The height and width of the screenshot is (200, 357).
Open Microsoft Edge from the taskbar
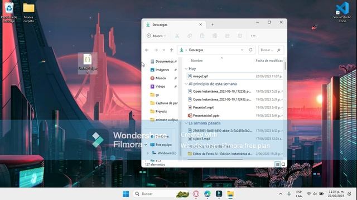tap(207, 194)
